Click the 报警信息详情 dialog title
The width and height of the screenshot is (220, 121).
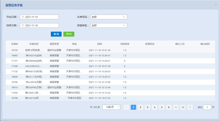tap(14, 5)
